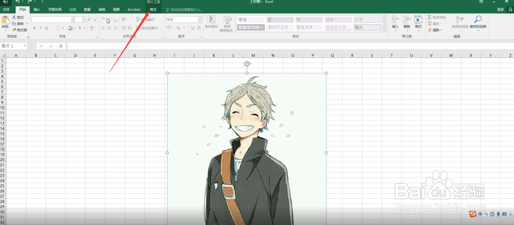Switch to the Acrobat tab
Screen dimensions: 514x225
134,10
